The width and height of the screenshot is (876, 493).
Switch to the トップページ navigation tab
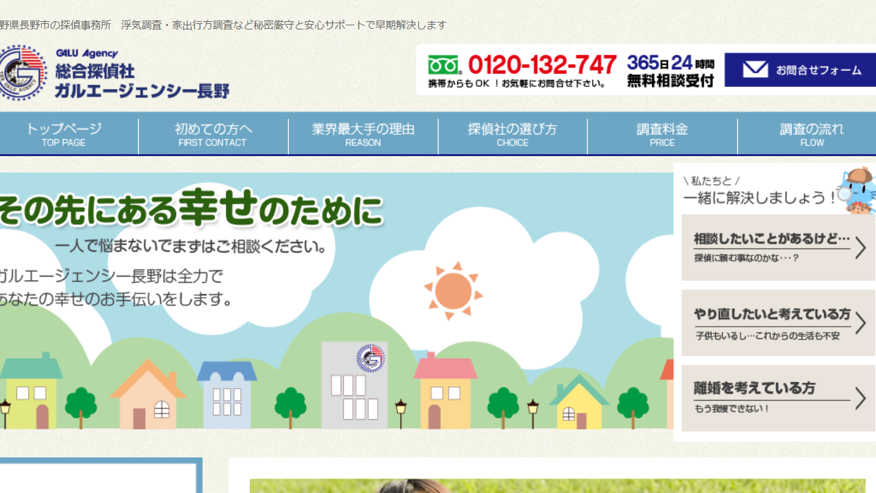click(x=64, y=134)
